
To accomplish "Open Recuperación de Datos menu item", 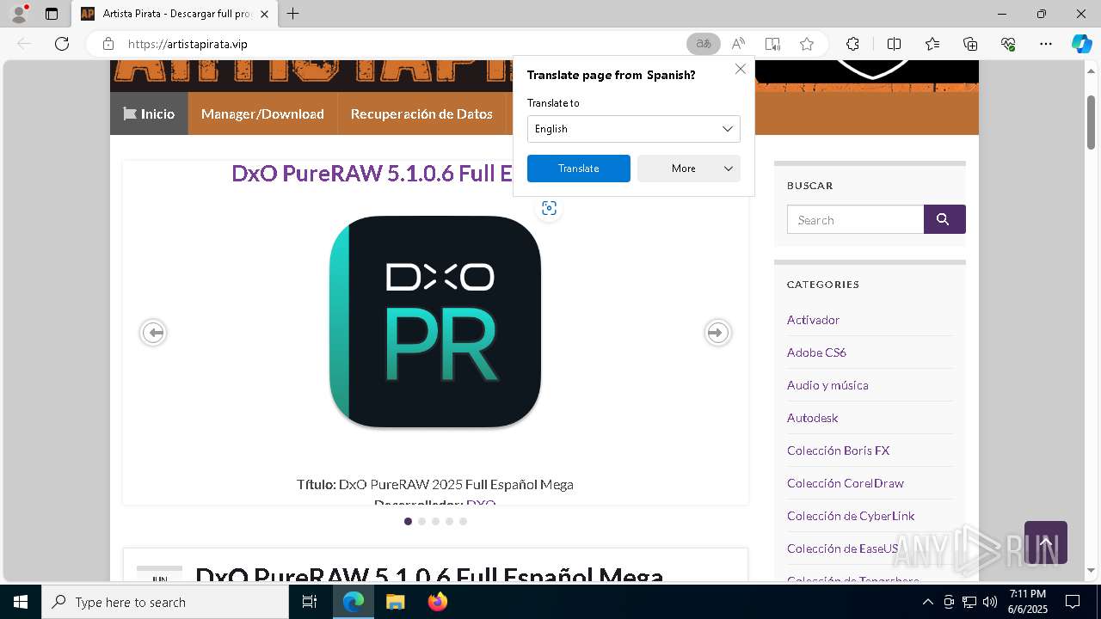I will point(421,113).
